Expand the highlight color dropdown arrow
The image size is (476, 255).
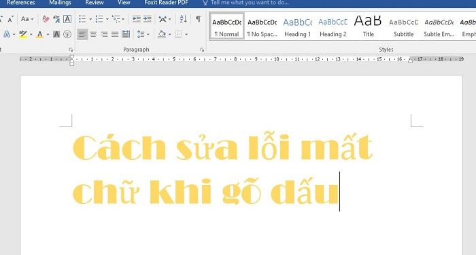coord(31,35)
